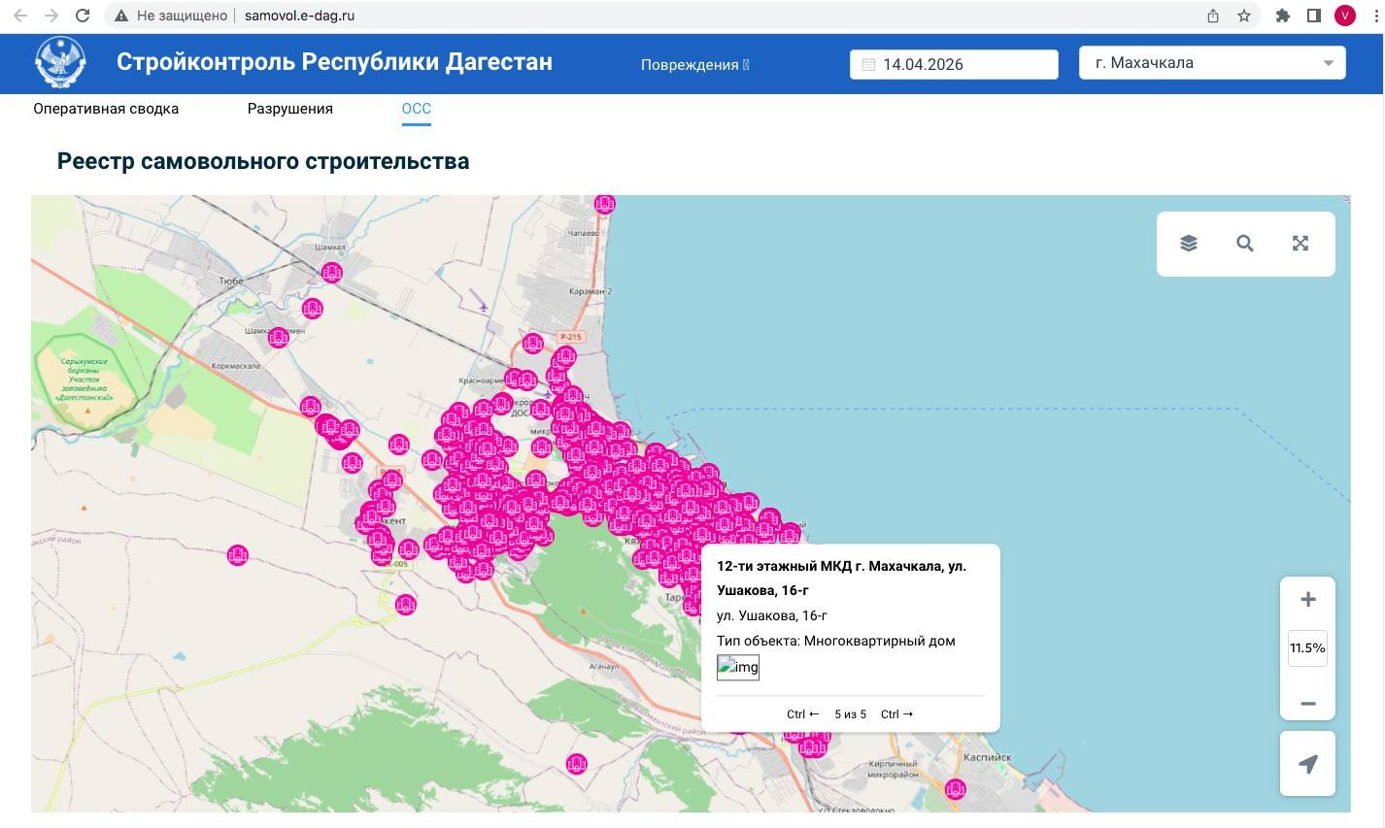This screenshot has width=1385, height=828.
Task: Go to next object with Ctrl →
Action: [x=896, y=714]
